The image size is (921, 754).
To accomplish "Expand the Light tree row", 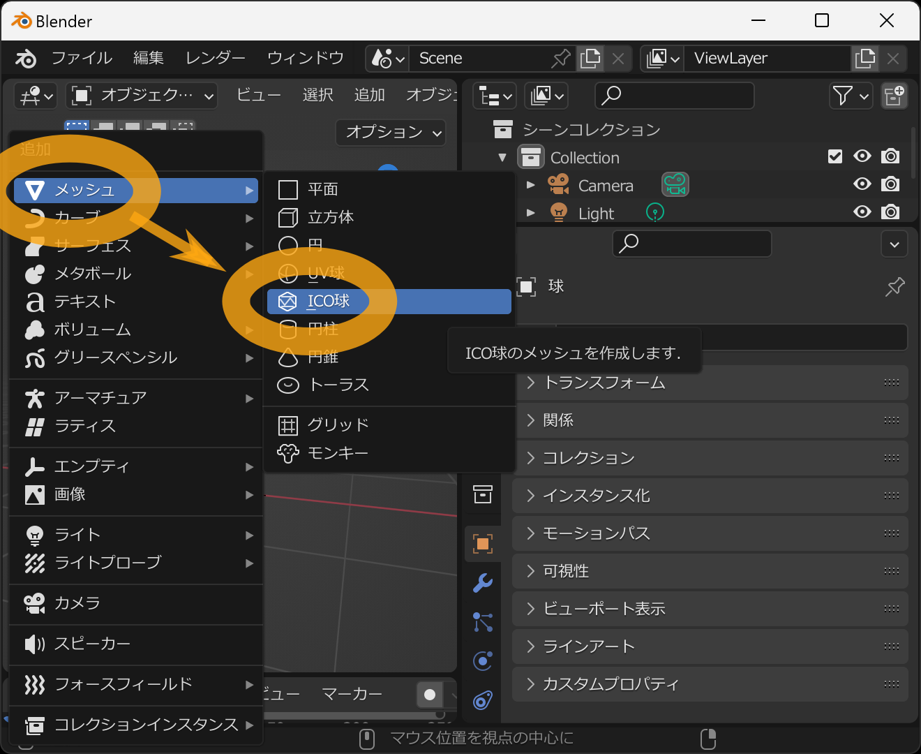I will tap(530, 213).
